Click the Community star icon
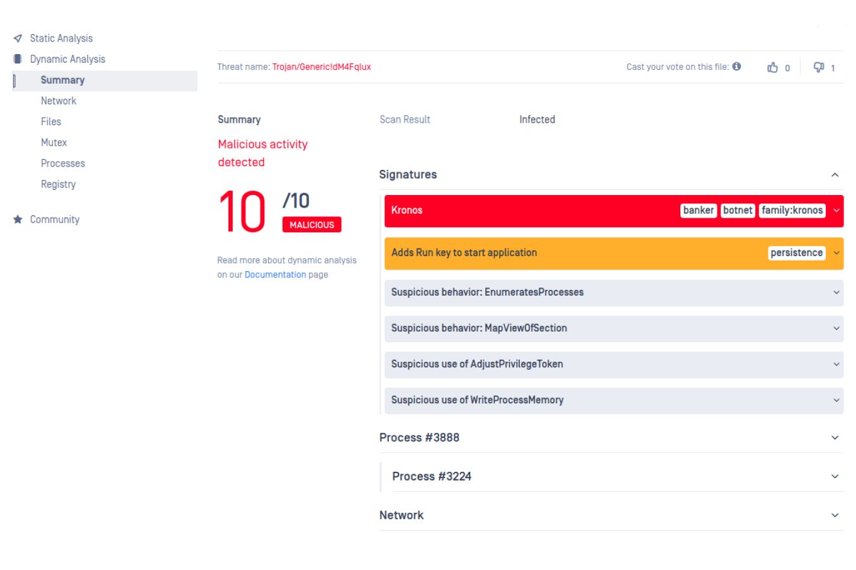Screen dimensions: 856x570 [x=18, y=220]
